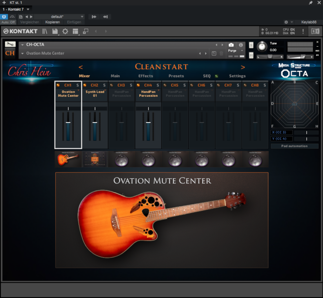Click the Kontakt save disk icon

[55, 31]
